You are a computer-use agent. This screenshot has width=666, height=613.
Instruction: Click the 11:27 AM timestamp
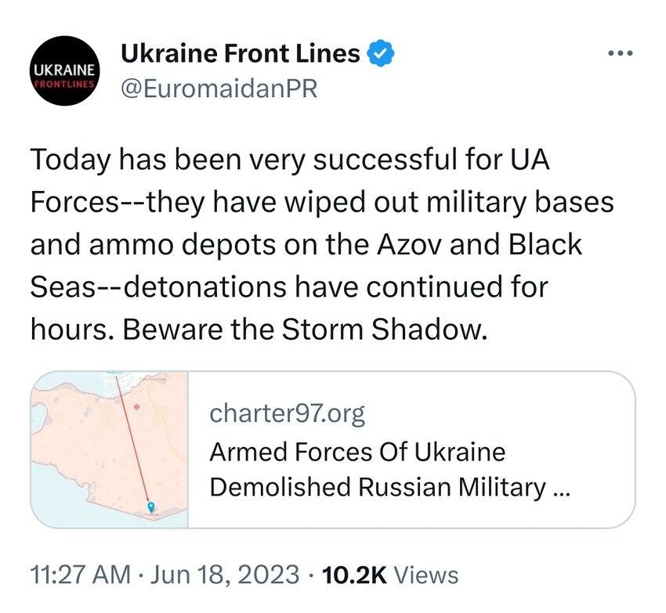[x=80, y=575]
